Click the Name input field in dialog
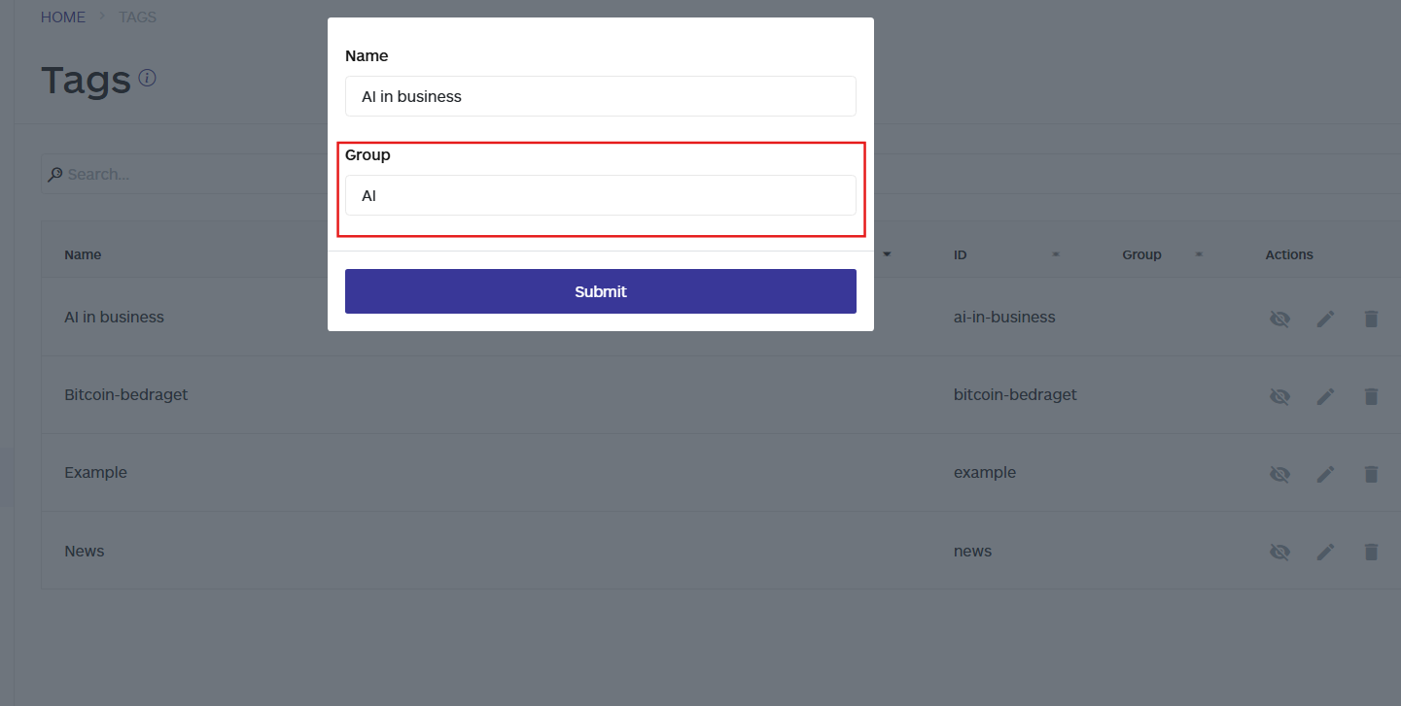 point(601,96)
